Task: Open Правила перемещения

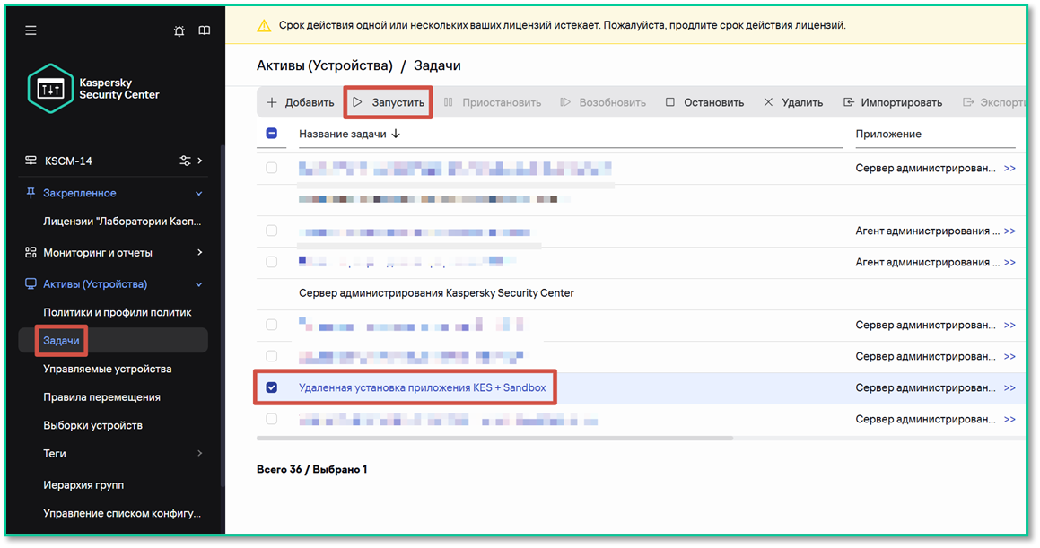Action: click(101, 397)
